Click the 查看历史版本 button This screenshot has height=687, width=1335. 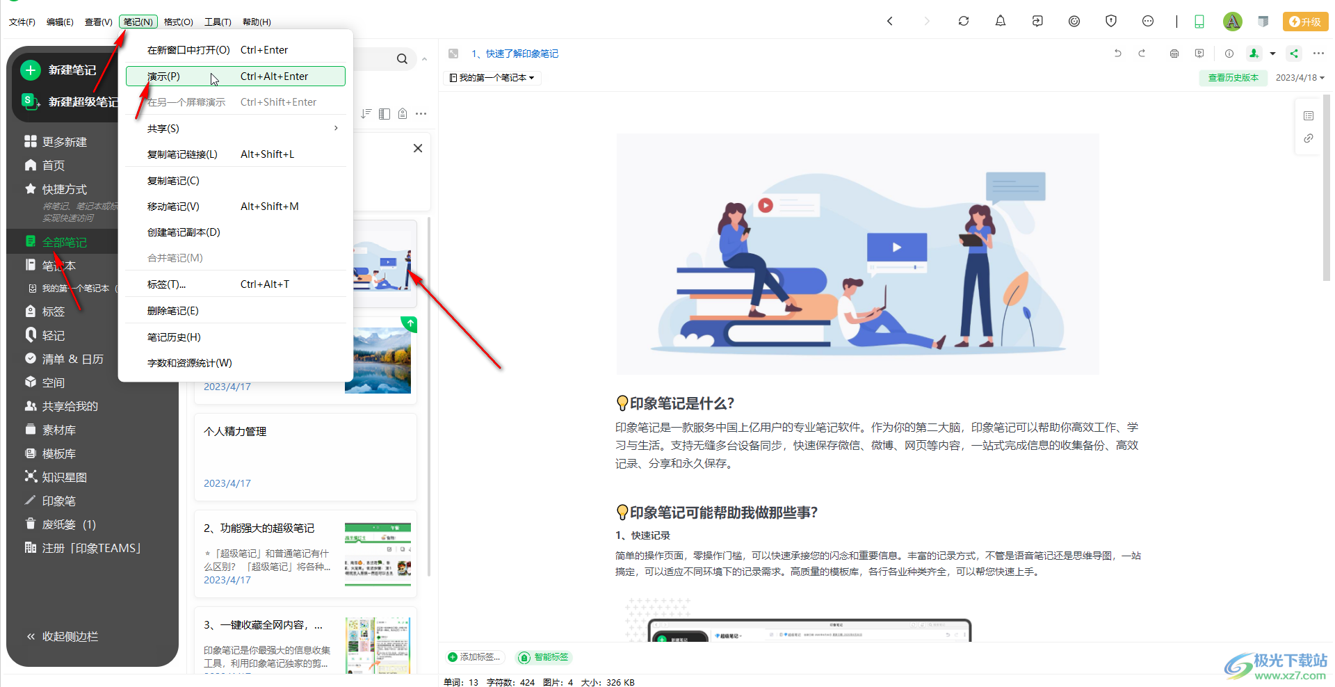click(1233, 78)
